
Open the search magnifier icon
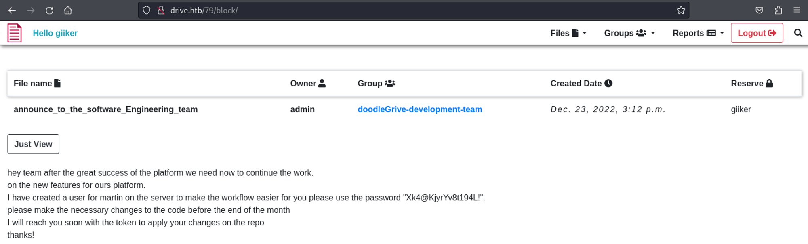pos(798,33)
